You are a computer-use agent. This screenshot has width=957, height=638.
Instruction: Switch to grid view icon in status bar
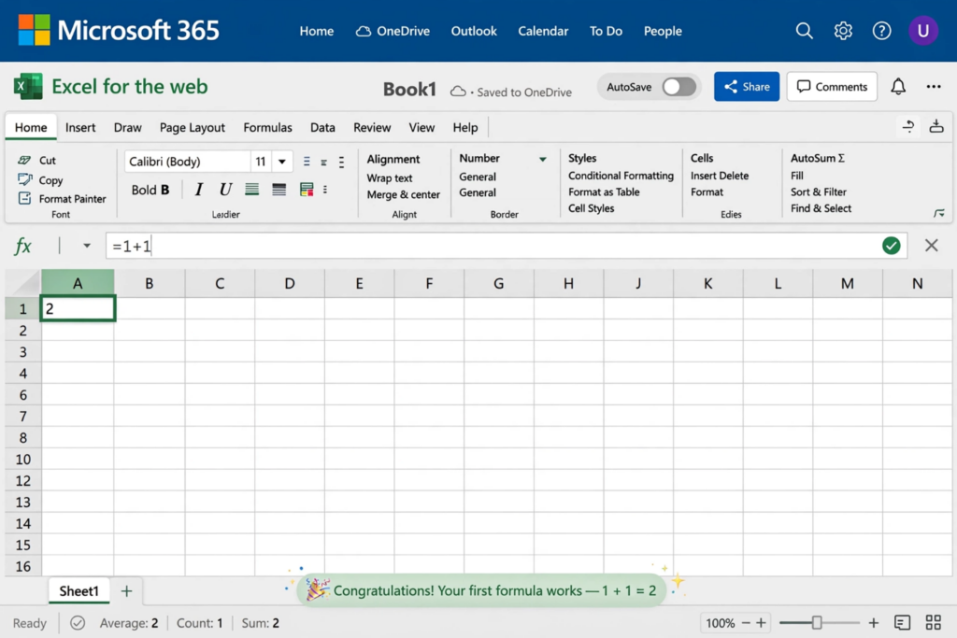pos(934,623)
